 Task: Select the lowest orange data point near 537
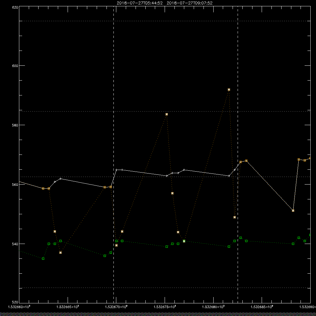(x=60, y=252)
